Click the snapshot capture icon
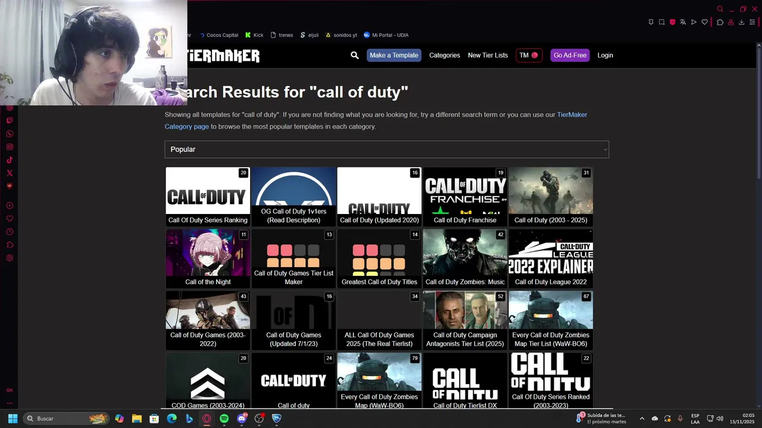 pos(661,22)
